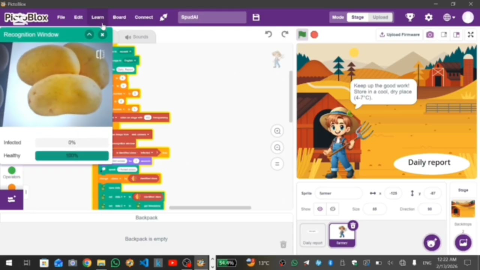The image size is (480, 270).
Task: Edit the sprite direction field showing 90
Action: click(430, 209)
